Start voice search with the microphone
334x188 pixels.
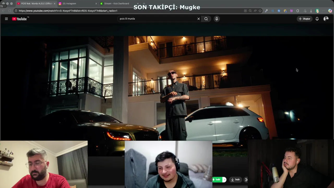(217, 19)
